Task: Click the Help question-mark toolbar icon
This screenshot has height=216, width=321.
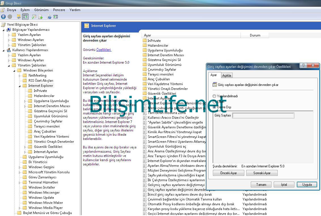Action: coord(49,17)
